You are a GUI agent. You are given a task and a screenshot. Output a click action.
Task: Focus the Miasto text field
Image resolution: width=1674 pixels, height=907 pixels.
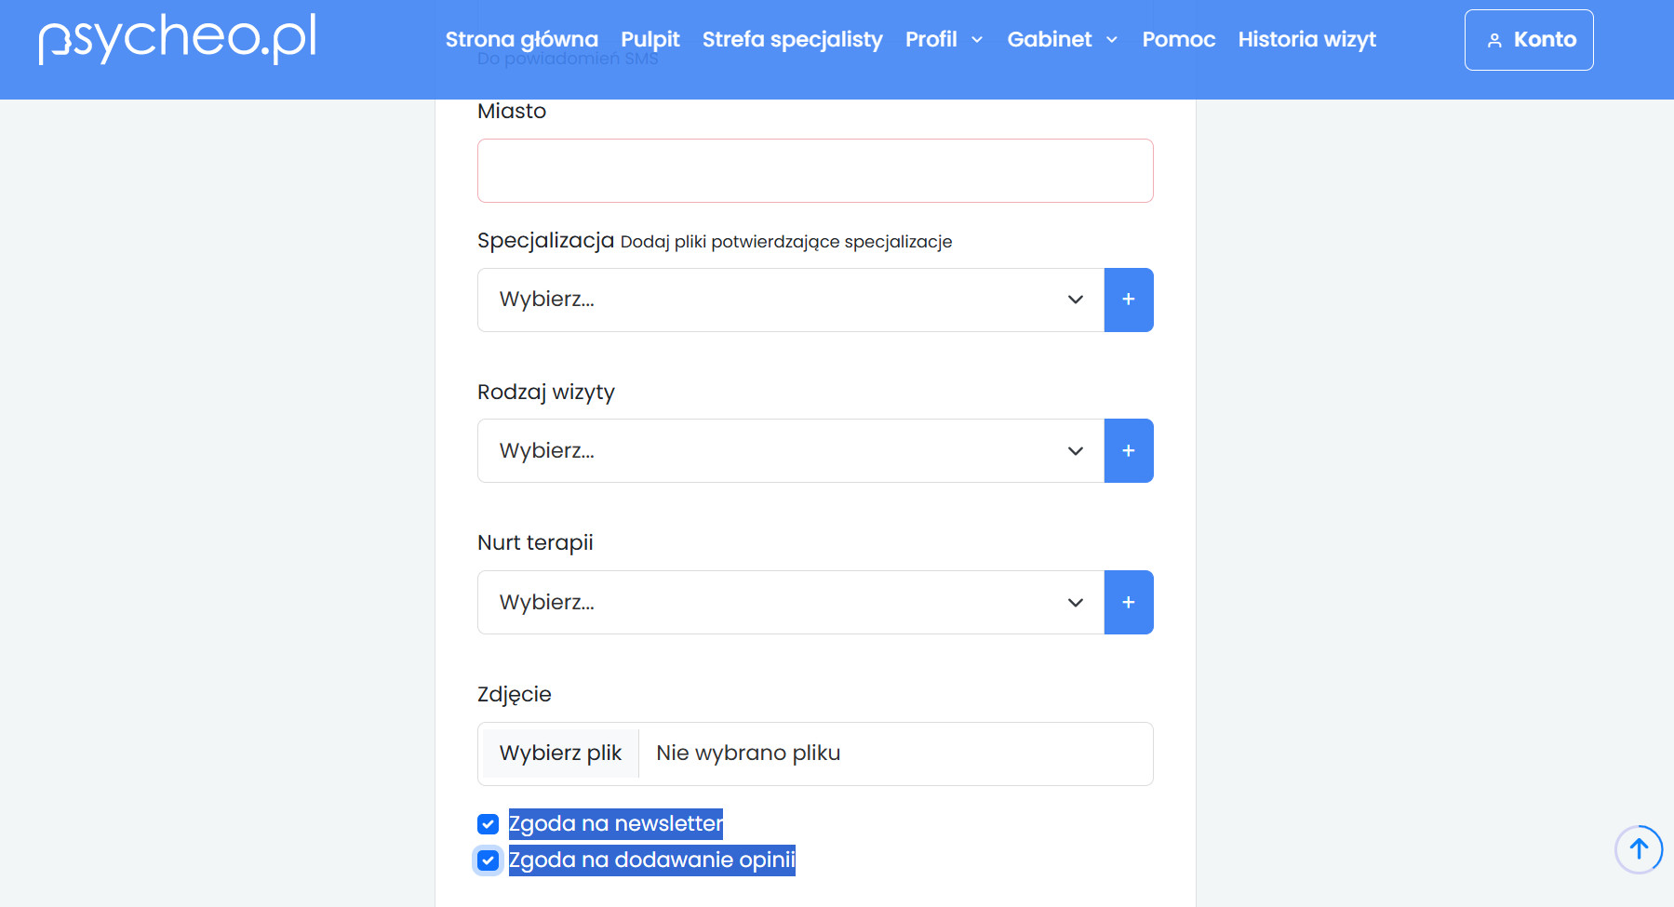(815, 171)
